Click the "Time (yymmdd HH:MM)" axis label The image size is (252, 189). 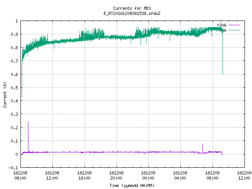pyautogui.click(x=132, y=185)
